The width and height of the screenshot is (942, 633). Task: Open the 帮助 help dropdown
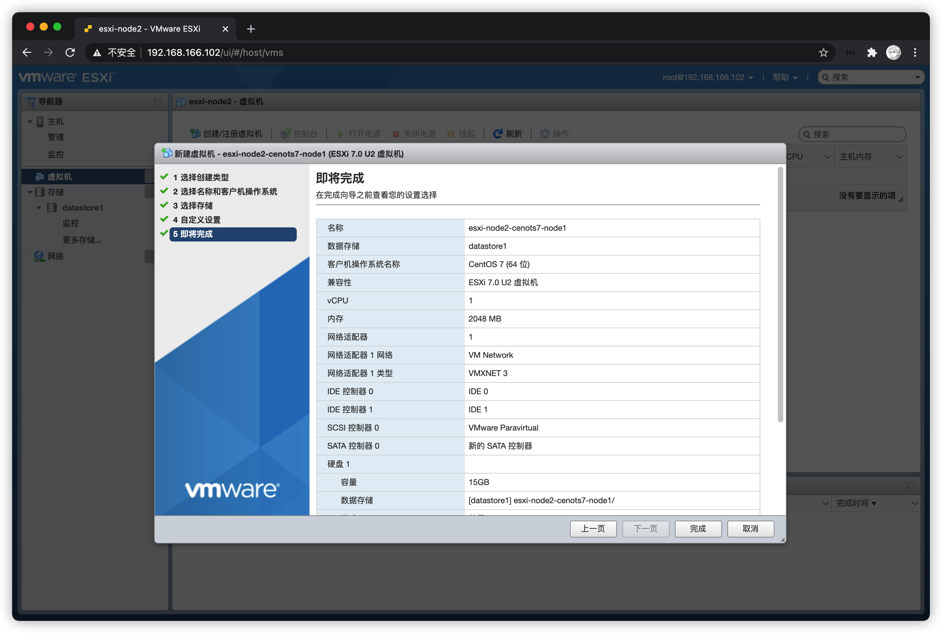pos(785,77)
